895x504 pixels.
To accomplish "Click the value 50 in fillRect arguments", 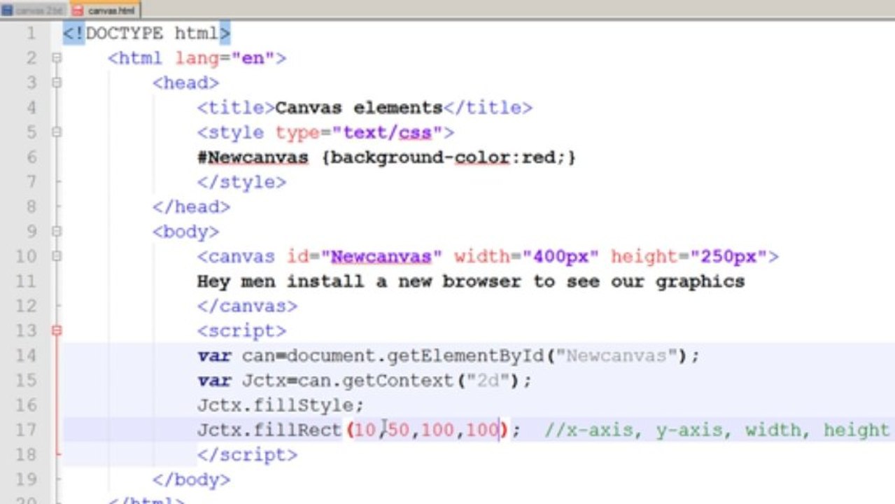I will pyautogui.click(x=398, y=430).
